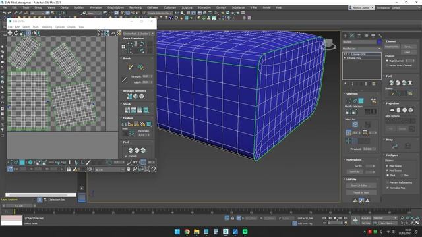Click the Reset UVWs button
This screenshot has height=237, width=422.
[x=392, y=47]
